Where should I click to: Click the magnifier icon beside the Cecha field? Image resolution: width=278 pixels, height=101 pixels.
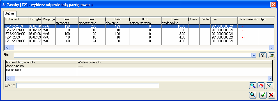(x=253, y=86)
